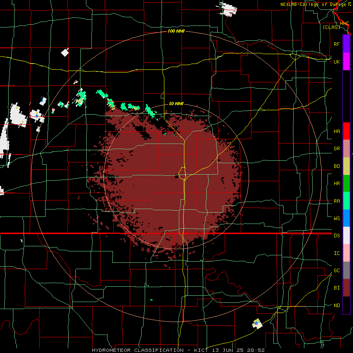Click the RA legend label
Screen dimensions: 353x353
[x=337, y=201]
